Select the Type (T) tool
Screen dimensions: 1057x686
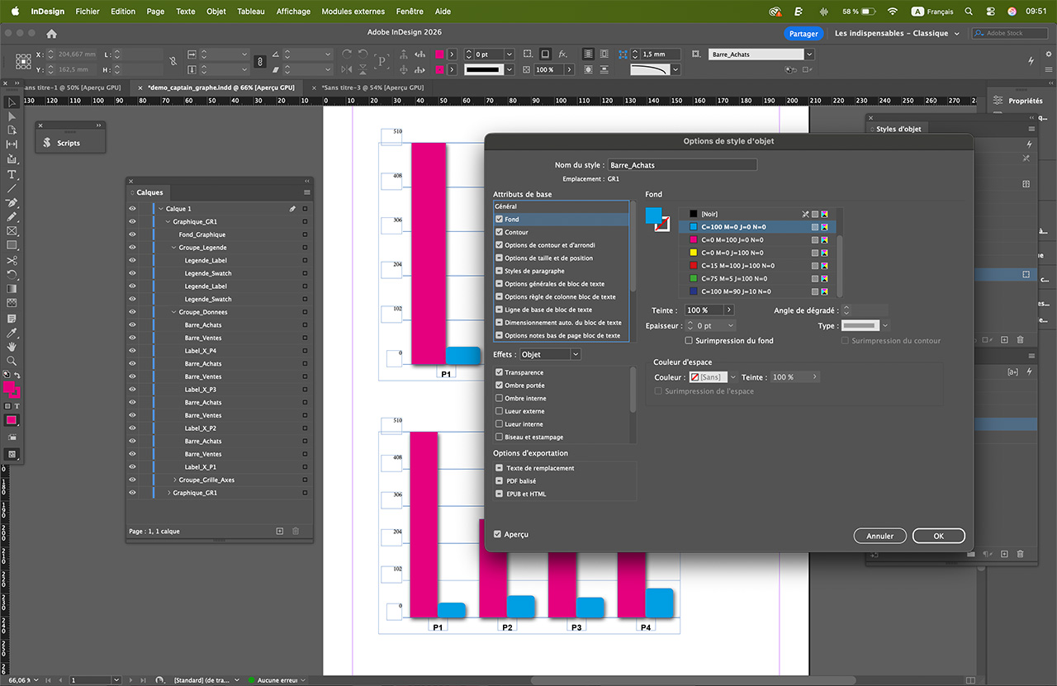tap(12, 174)
